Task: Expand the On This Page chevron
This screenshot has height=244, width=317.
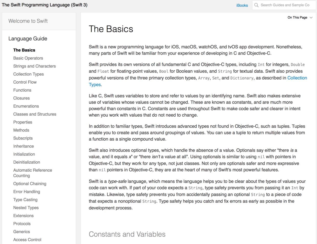Action: (x=311, y=18)
